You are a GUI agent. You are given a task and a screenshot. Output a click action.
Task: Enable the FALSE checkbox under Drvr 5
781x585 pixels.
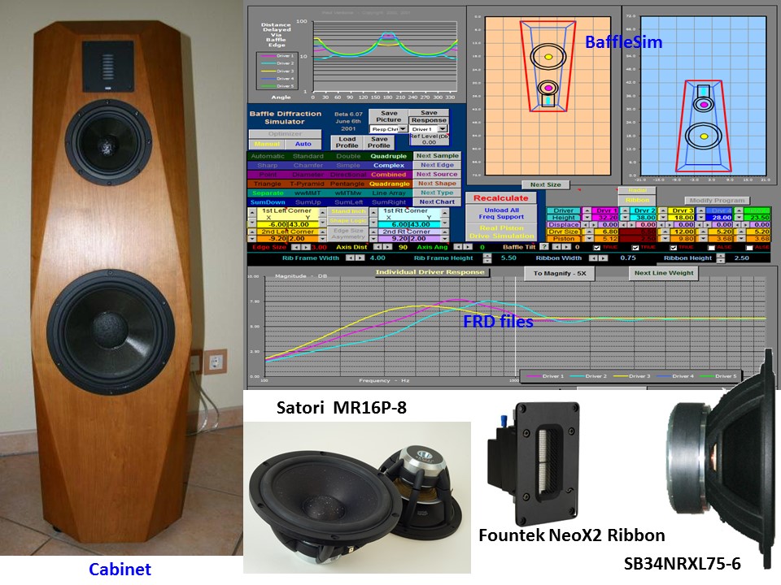(749, 248)
